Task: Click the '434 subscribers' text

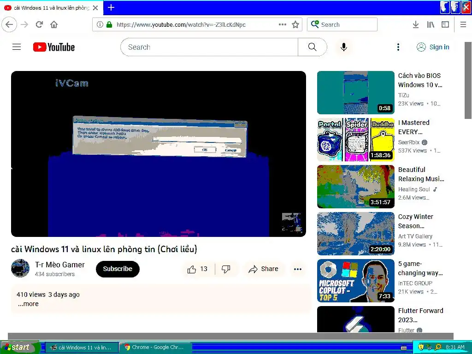Action: pos(54,274)
